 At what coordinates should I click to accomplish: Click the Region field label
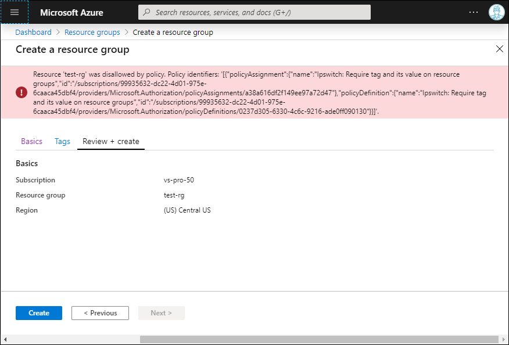point(27,210)
